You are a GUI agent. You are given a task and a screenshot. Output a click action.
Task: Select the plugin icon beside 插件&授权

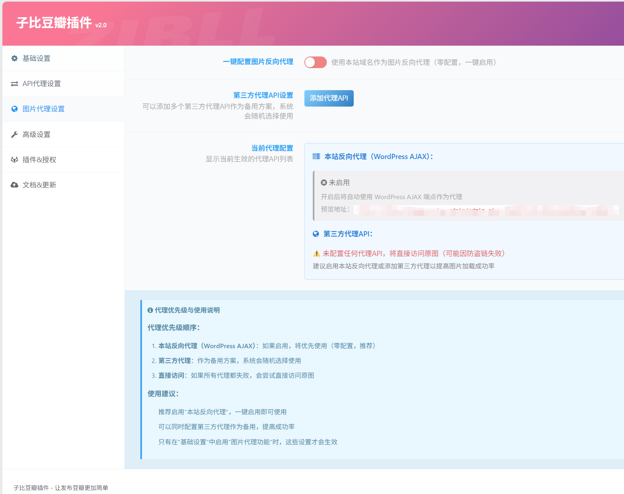coord(14,159)
